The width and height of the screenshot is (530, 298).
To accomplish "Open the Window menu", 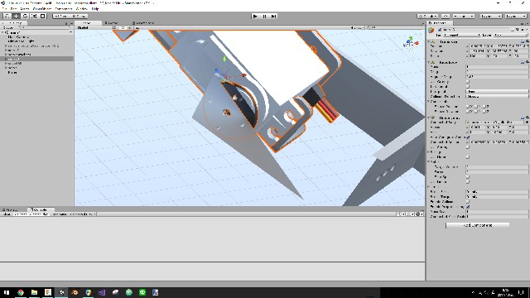I will tap(82, 8).
